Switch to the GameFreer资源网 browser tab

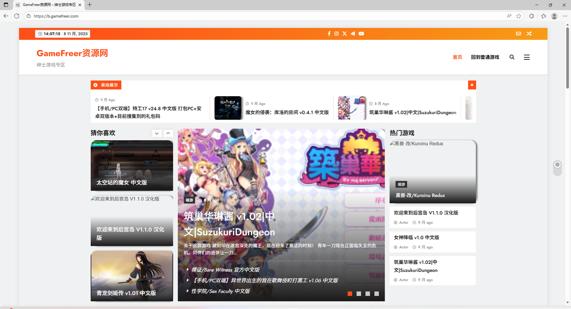coord(48,5)
